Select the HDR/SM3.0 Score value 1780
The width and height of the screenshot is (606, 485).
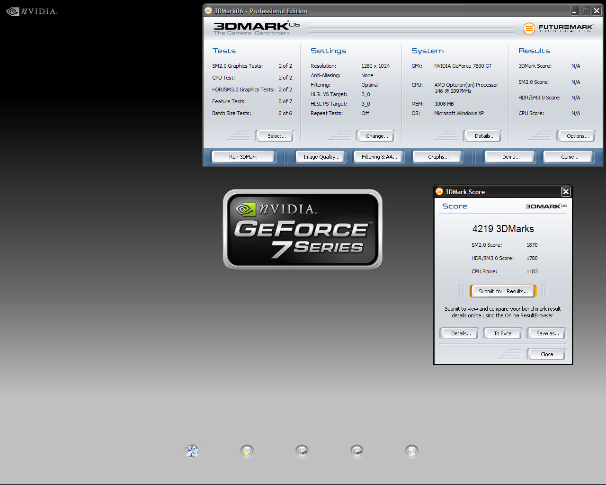532,258
